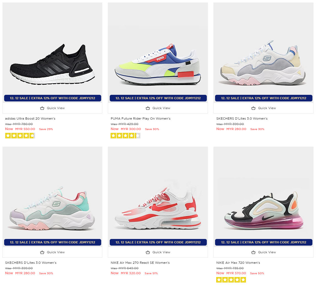This screenshot has height=285, width=316.
Task: Click basket icon under grey SKECHERS D'Lites
Action: [253, 108]
